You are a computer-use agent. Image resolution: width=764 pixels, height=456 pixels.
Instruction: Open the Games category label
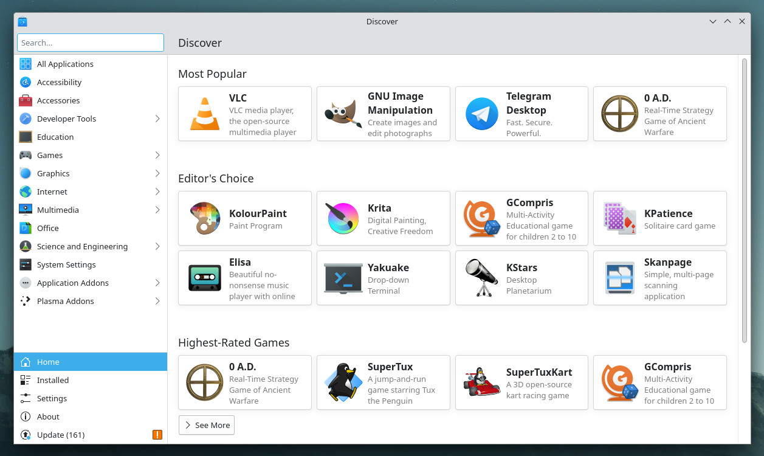[x=50, y=155]
